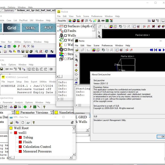Click up arrow in VFPi tree scrollbar
The height and width of the screenshot is (165, 165).
coord(74,129)
